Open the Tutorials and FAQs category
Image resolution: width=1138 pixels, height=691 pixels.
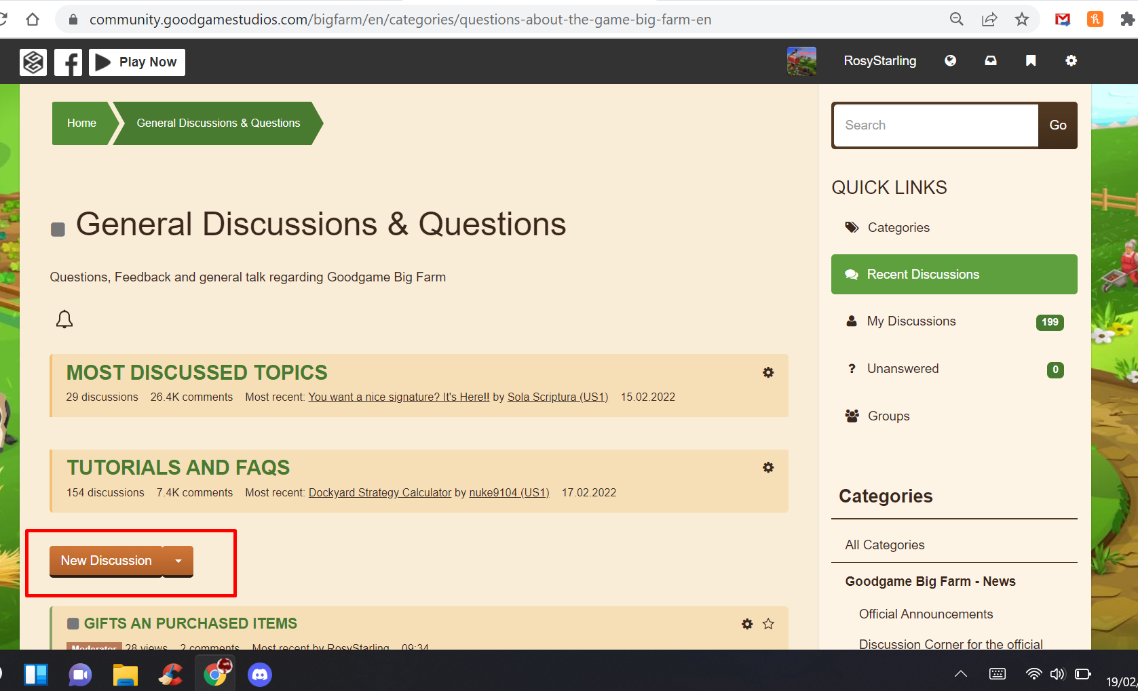coord(178,467)
